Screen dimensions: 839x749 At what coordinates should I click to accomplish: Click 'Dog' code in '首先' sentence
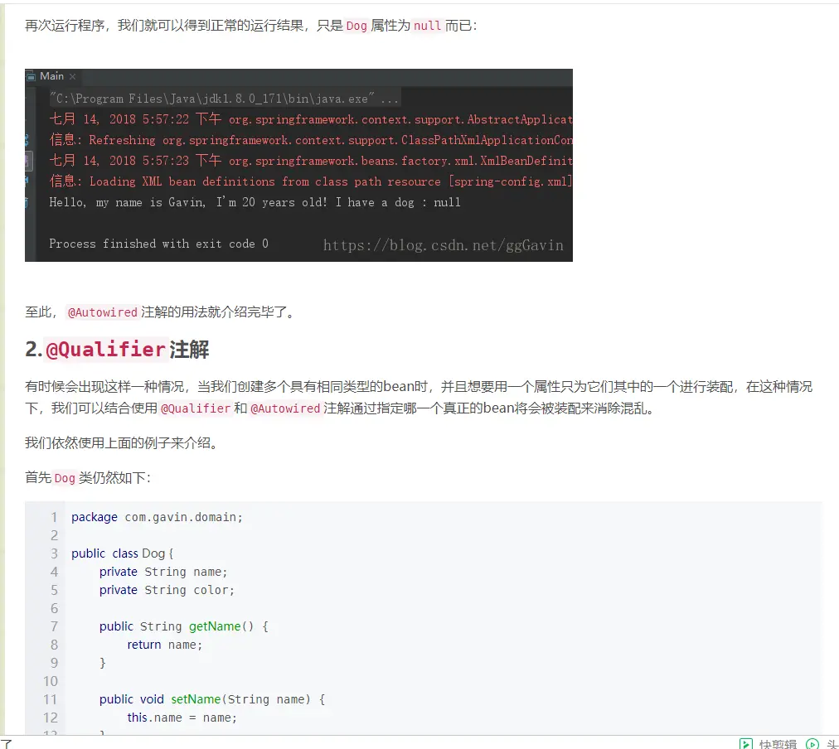[x=65, y=478]
